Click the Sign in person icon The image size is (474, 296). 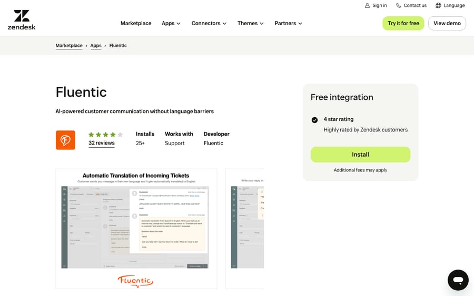click(x=367, y=5)
